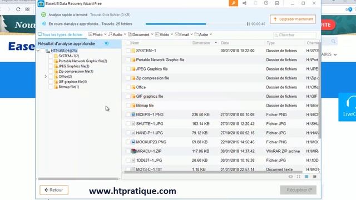Viewport: 356px width, 200px height.
Task: Click the BICEPS~1.PNG file icon
Action: tap(133, 114)
